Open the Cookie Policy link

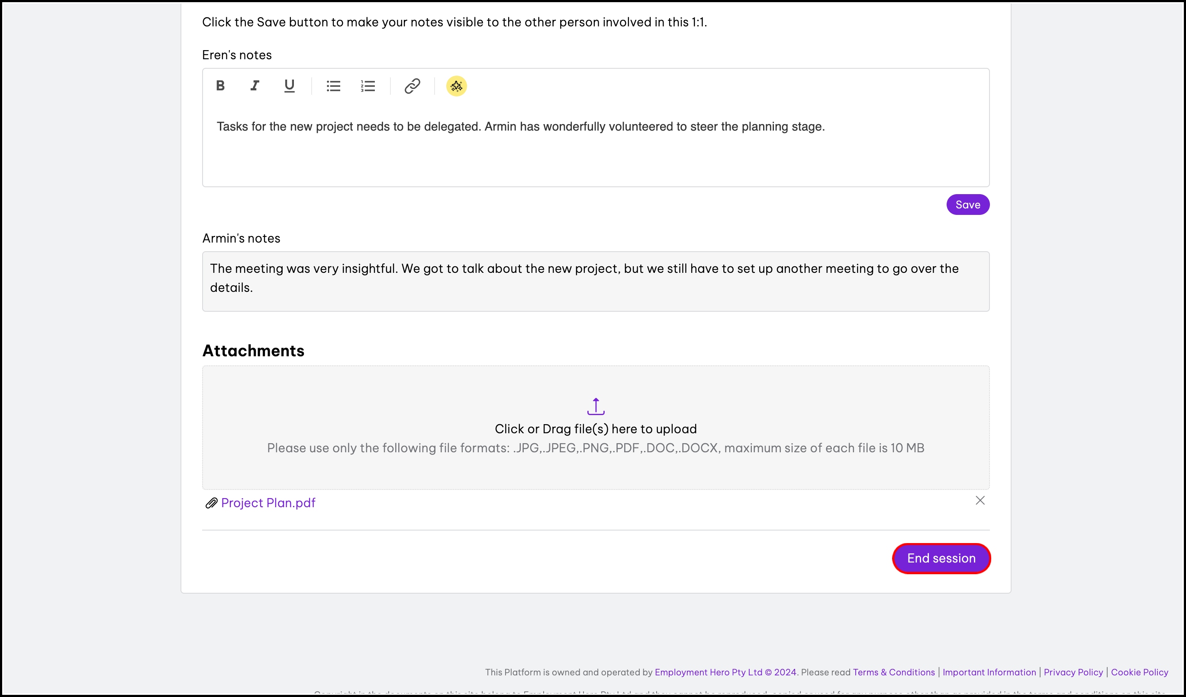[x=1139, y=672]
